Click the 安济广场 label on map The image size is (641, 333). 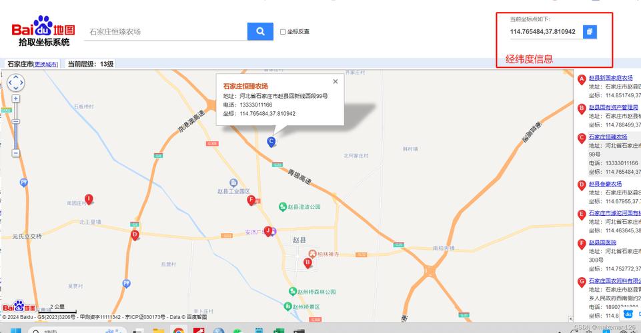[254, 232]
